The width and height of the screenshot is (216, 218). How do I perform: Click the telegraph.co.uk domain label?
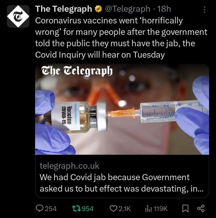click(x=70, y=166)
